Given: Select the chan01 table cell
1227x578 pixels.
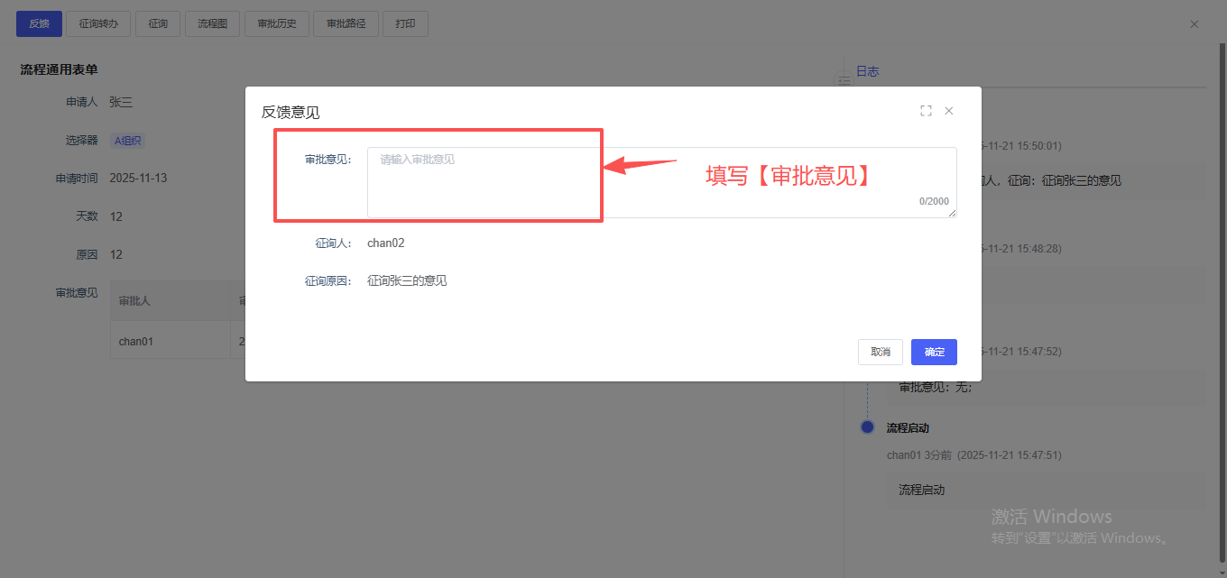Looking at the screenshot, I should (x=135, y=342).
